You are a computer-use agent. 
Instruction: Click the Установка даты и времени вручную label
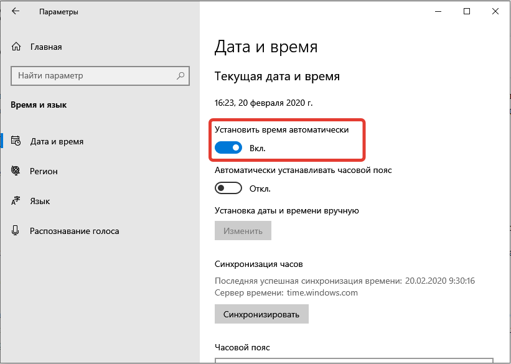pyautogui.click(x=287, y=210)
